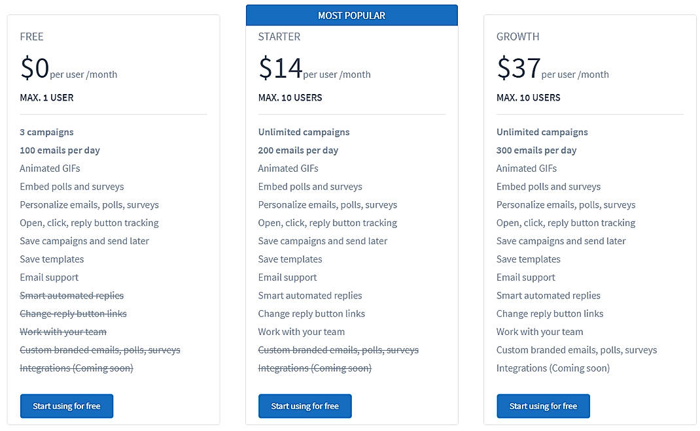700x431 pixels.
Task: Click MAX. 10 USERS under the Growth plan
Action: pyautogui.click(x=529, y=97)
